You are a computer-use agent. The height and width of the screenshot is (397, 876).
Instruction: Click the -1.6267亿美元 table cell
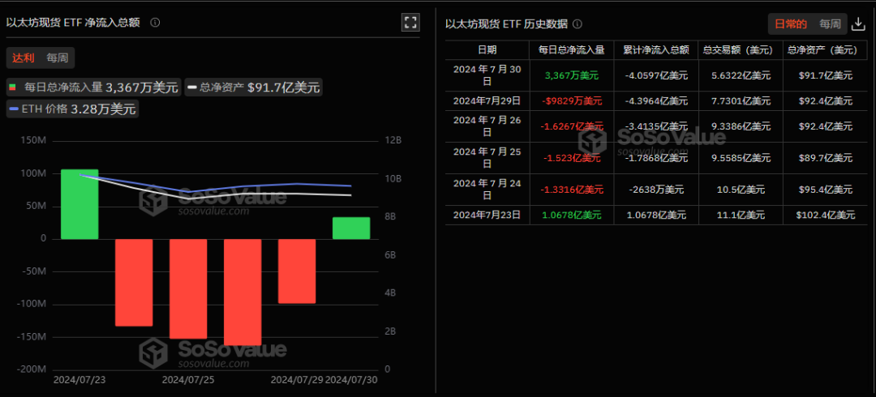[571, 126]
